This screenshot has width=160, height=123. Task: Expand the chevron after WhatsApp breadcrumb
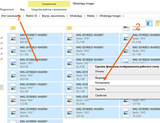pos(84,16)
